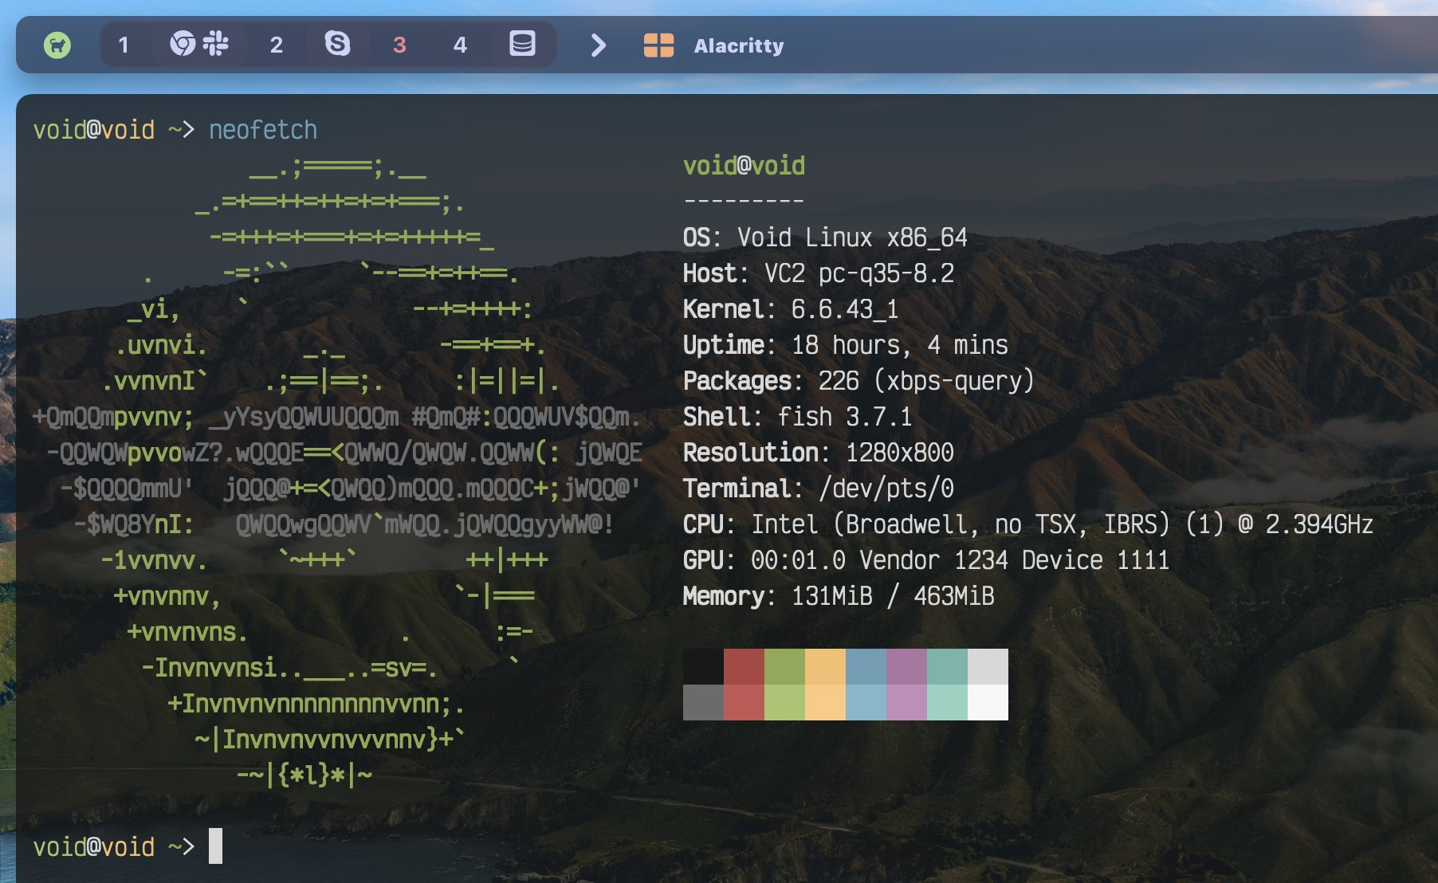Image resolution: width=1438 pixels, height=883 pixels.
Task: Click the Alacritty window title
Action: (739, 45)
